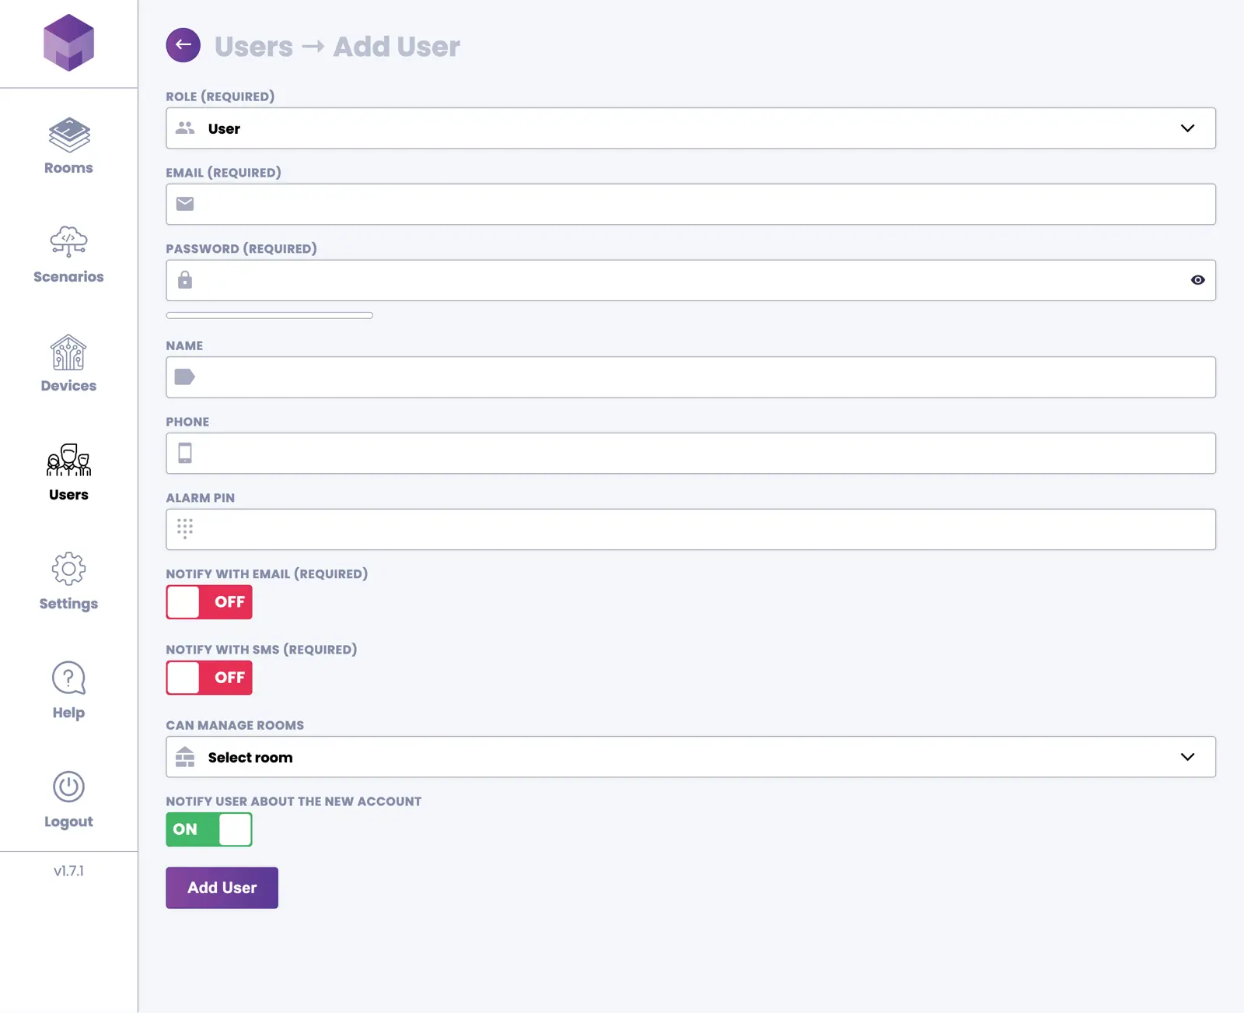Submit form with Add User button
Viewport: 1244px width, 1013px height.
pyautogui.click(x=222, y=888)
